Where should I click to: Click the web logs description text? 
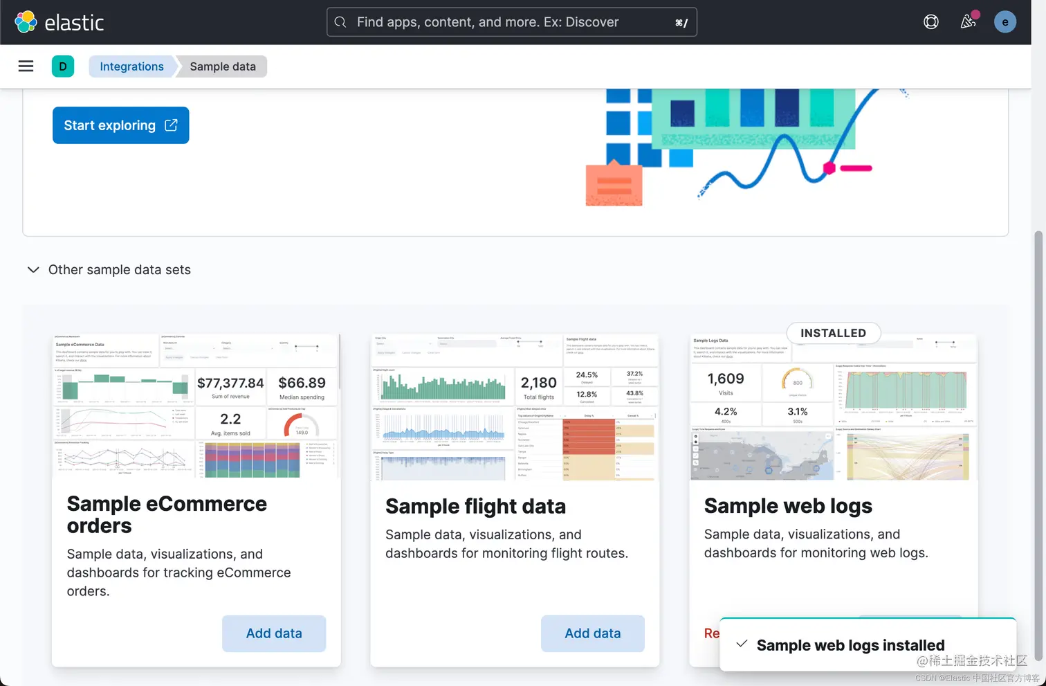tap(816, 543)
